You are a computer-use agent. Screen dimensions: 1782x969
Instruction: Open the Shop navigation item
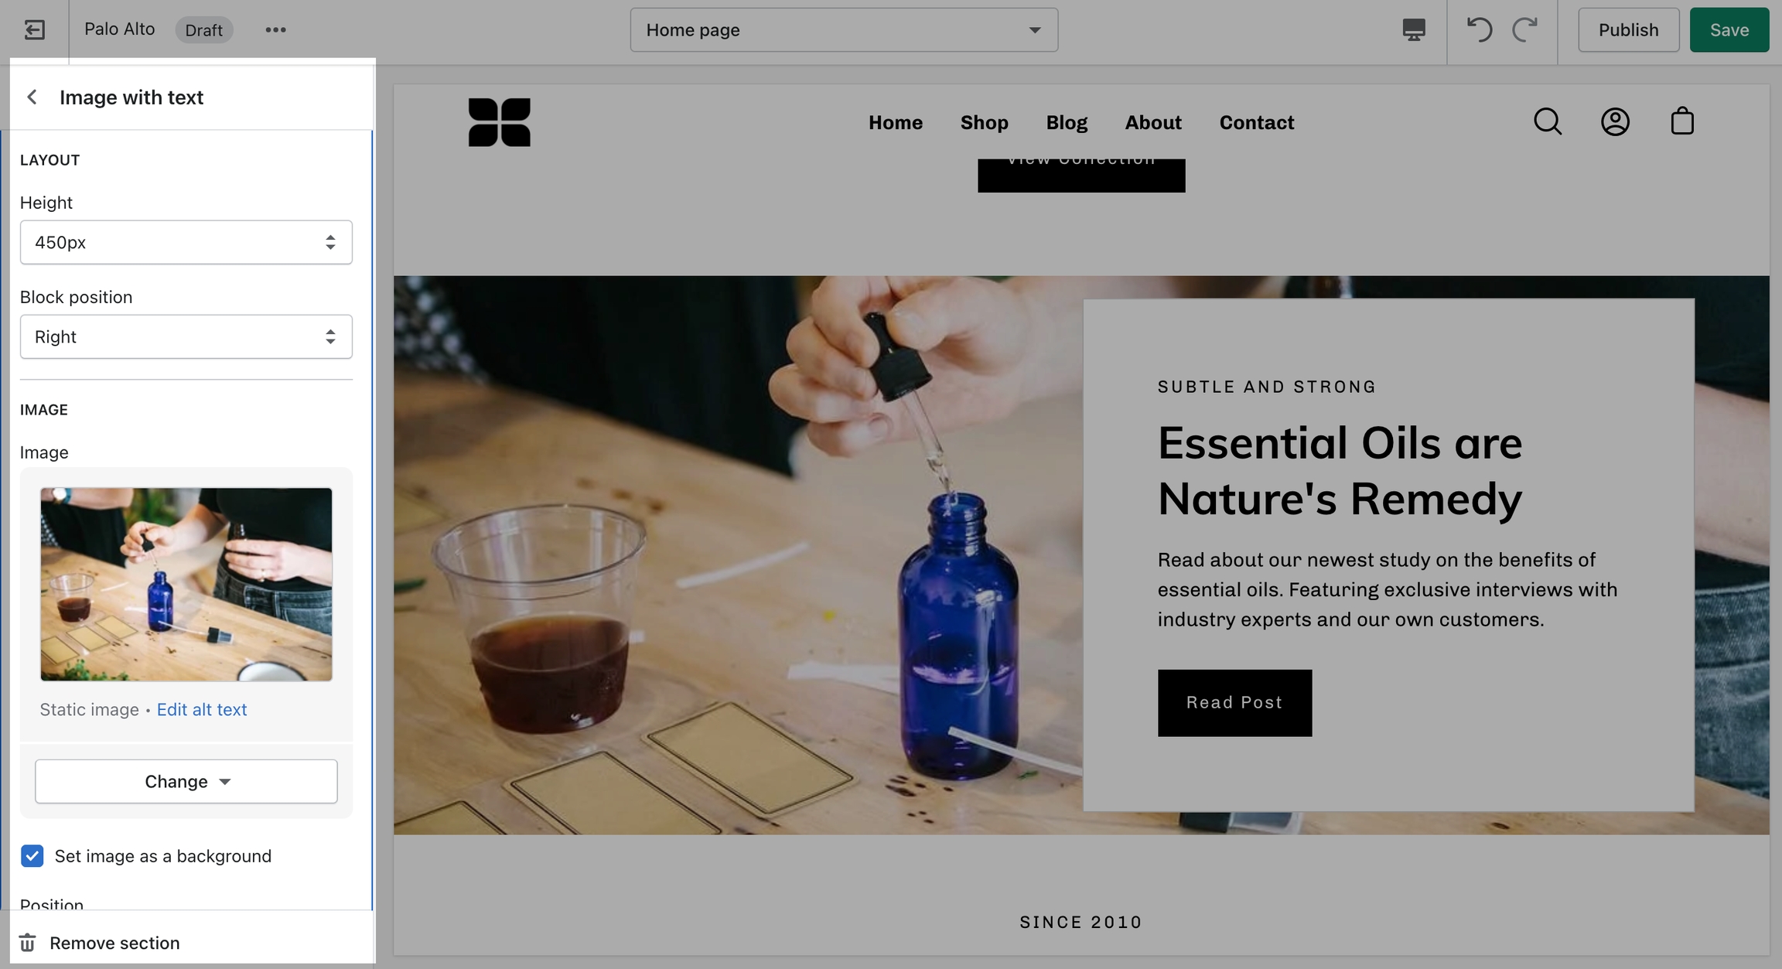tap(984, 122)
